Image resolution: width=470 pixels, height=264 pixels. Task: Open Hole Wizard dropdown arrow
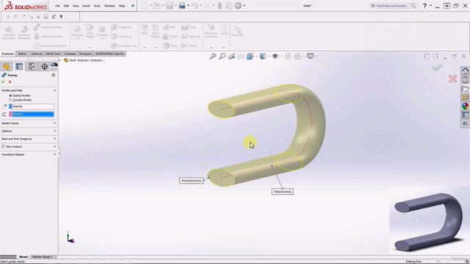coord(90,47)
